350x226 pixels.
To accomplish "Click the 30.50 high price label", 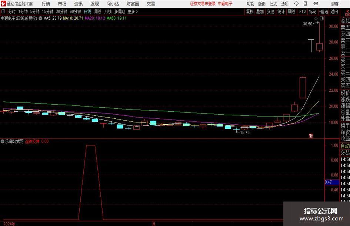I will [x=307, y=24].
